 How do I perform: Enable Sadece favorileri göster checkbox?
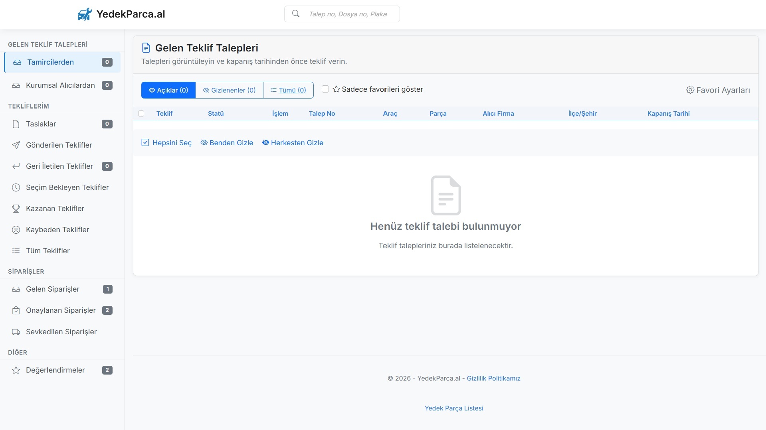point(325,89)
